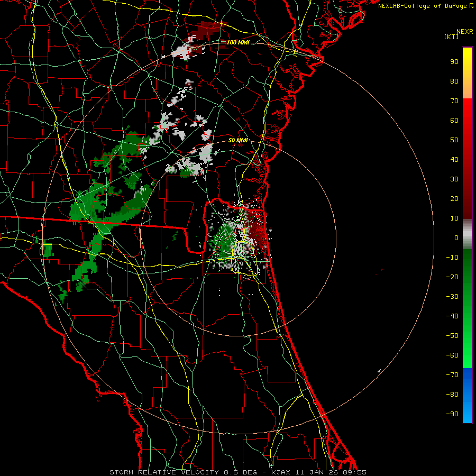Select the 100 NMI range ring label
Image resolution: width=476 pixels, height=476 pixels.
pos(238,42)
